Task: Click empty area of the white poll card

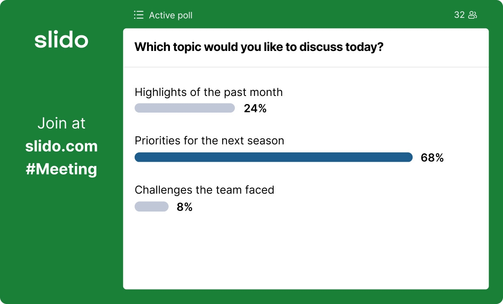Action: (x=306, y=255)
